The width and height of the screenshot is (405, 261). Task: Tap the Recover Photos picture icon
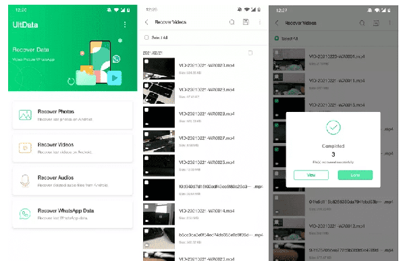[25, 115]
